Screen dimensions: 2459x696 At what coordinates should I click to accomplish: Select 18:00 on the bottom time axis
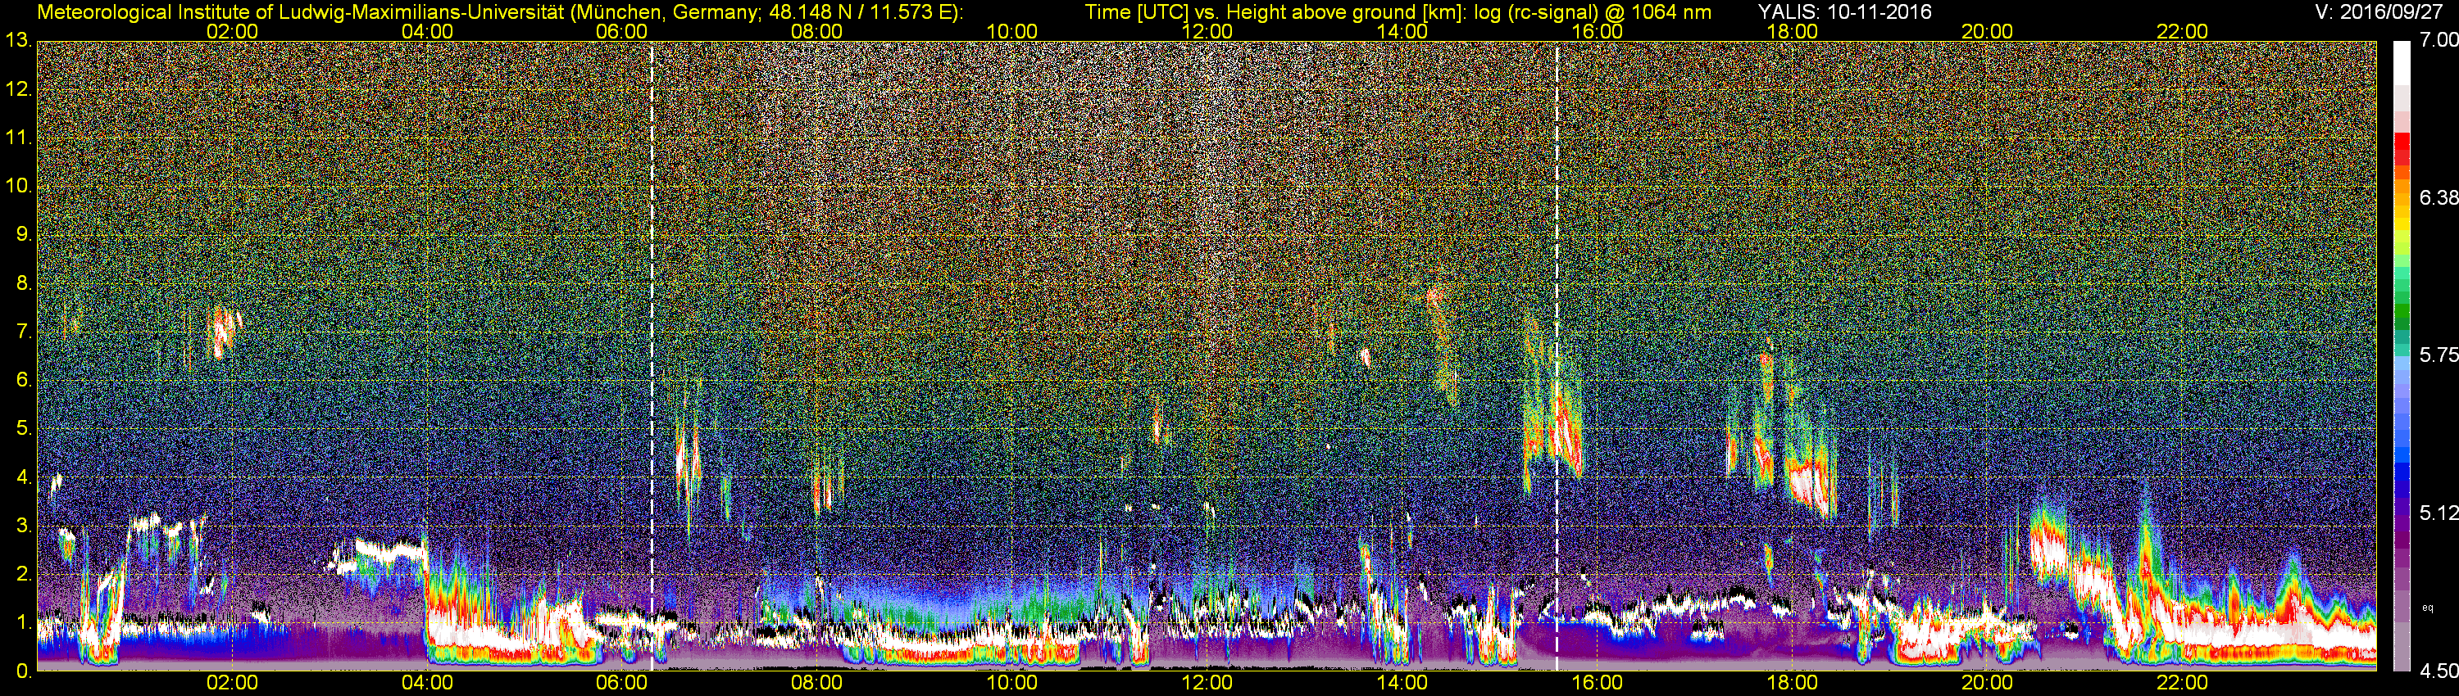[1792, 683]
